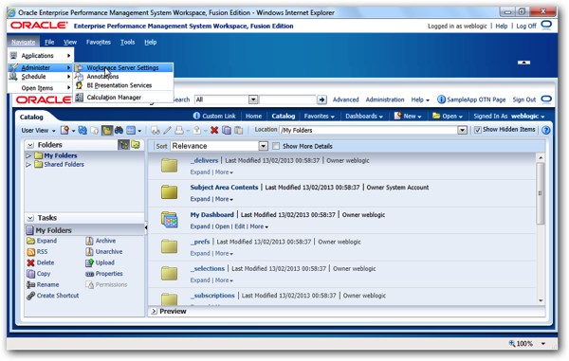This screenshot has width=569, height=361.
Task: Click the Subject Area Contents folder icon
Action: click(170, 192)
